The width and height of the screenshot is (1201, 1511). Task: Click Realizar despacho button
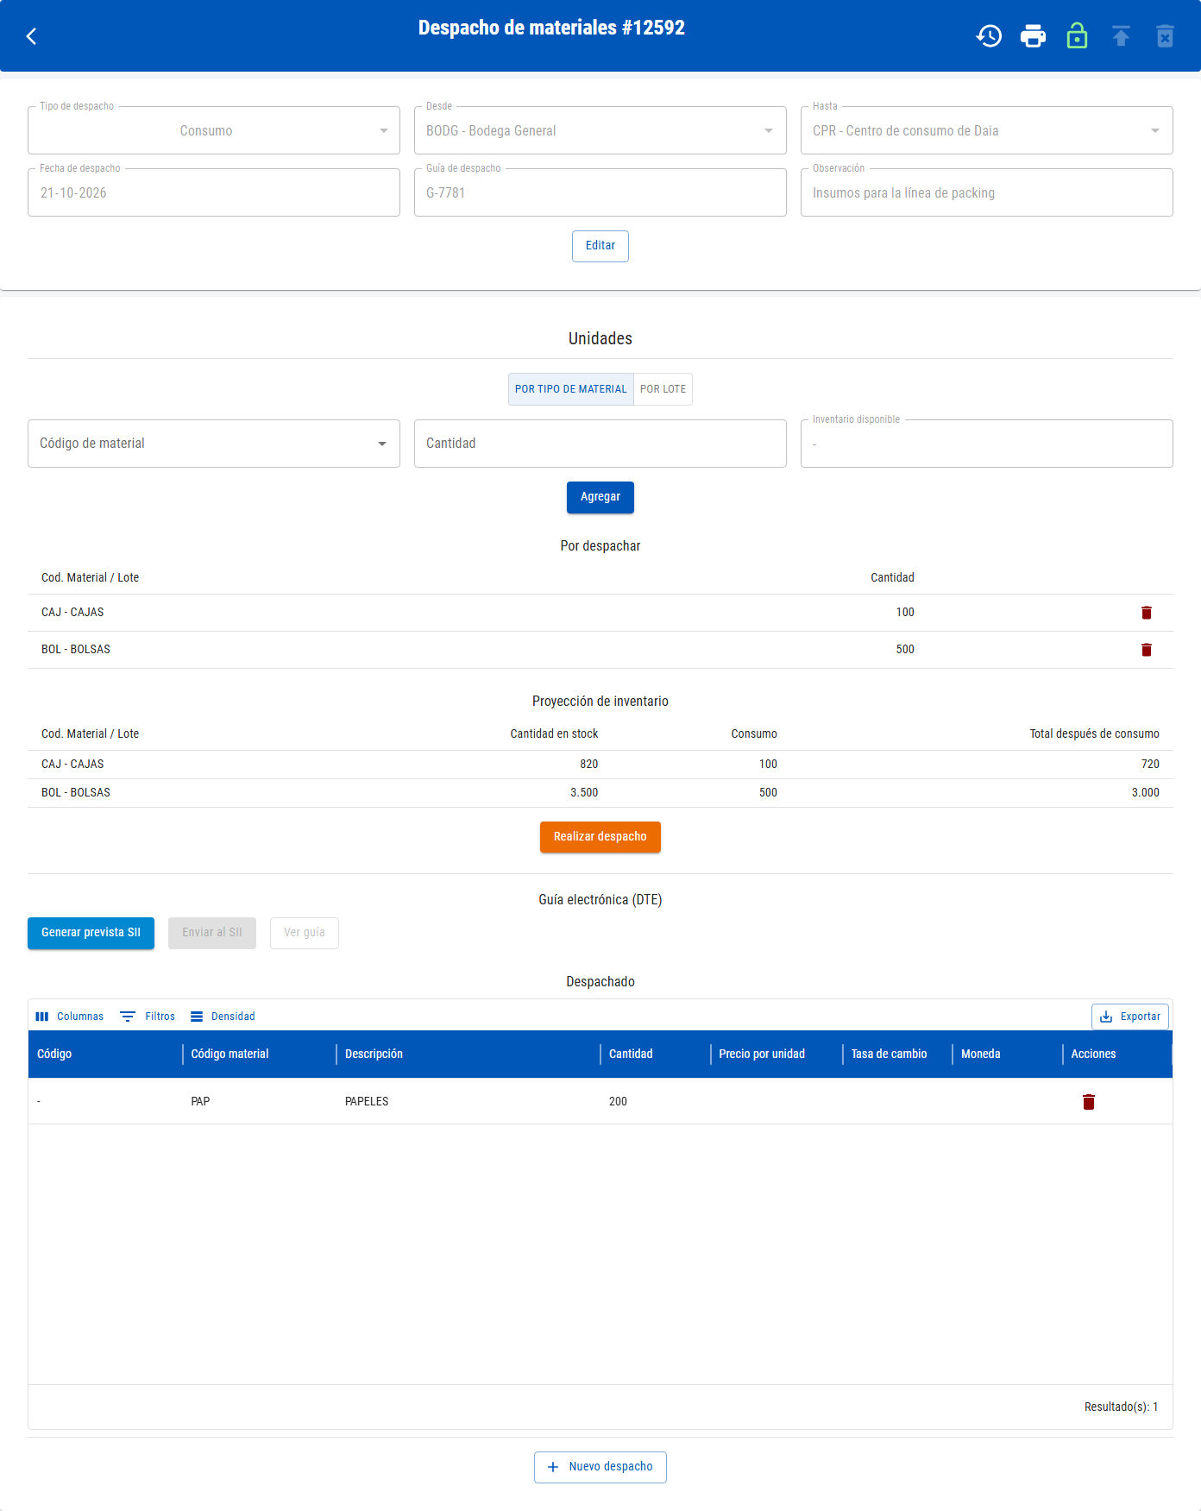click(600, 837)
